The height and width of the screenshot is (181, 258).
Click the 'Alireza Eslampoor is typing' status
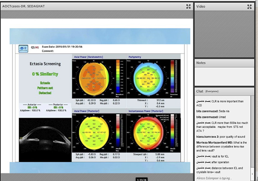(x=214, y=178)
